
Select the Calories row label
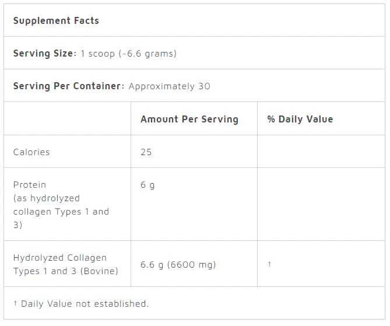(31, 152)
